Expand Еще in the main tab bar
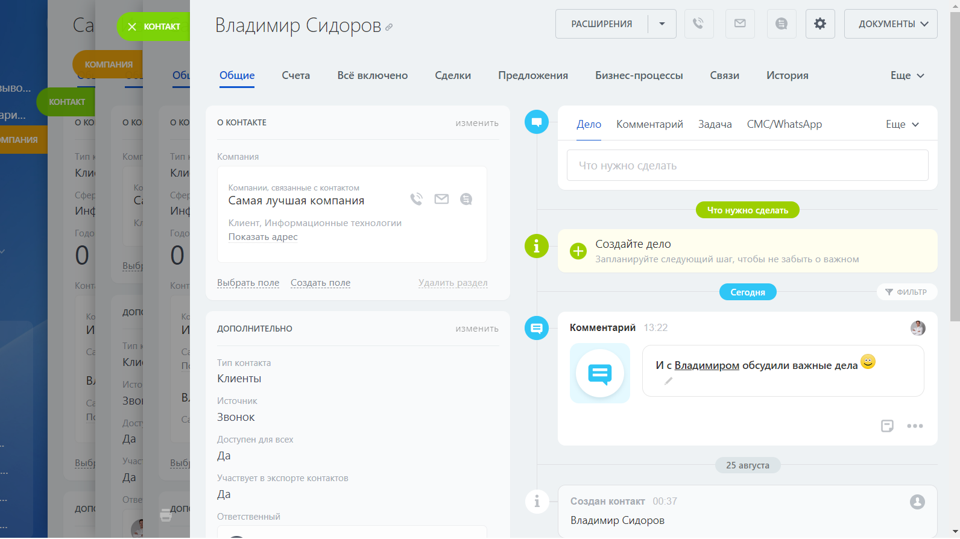This screenshot has width=960, height=539. click(x=907, y=75)
